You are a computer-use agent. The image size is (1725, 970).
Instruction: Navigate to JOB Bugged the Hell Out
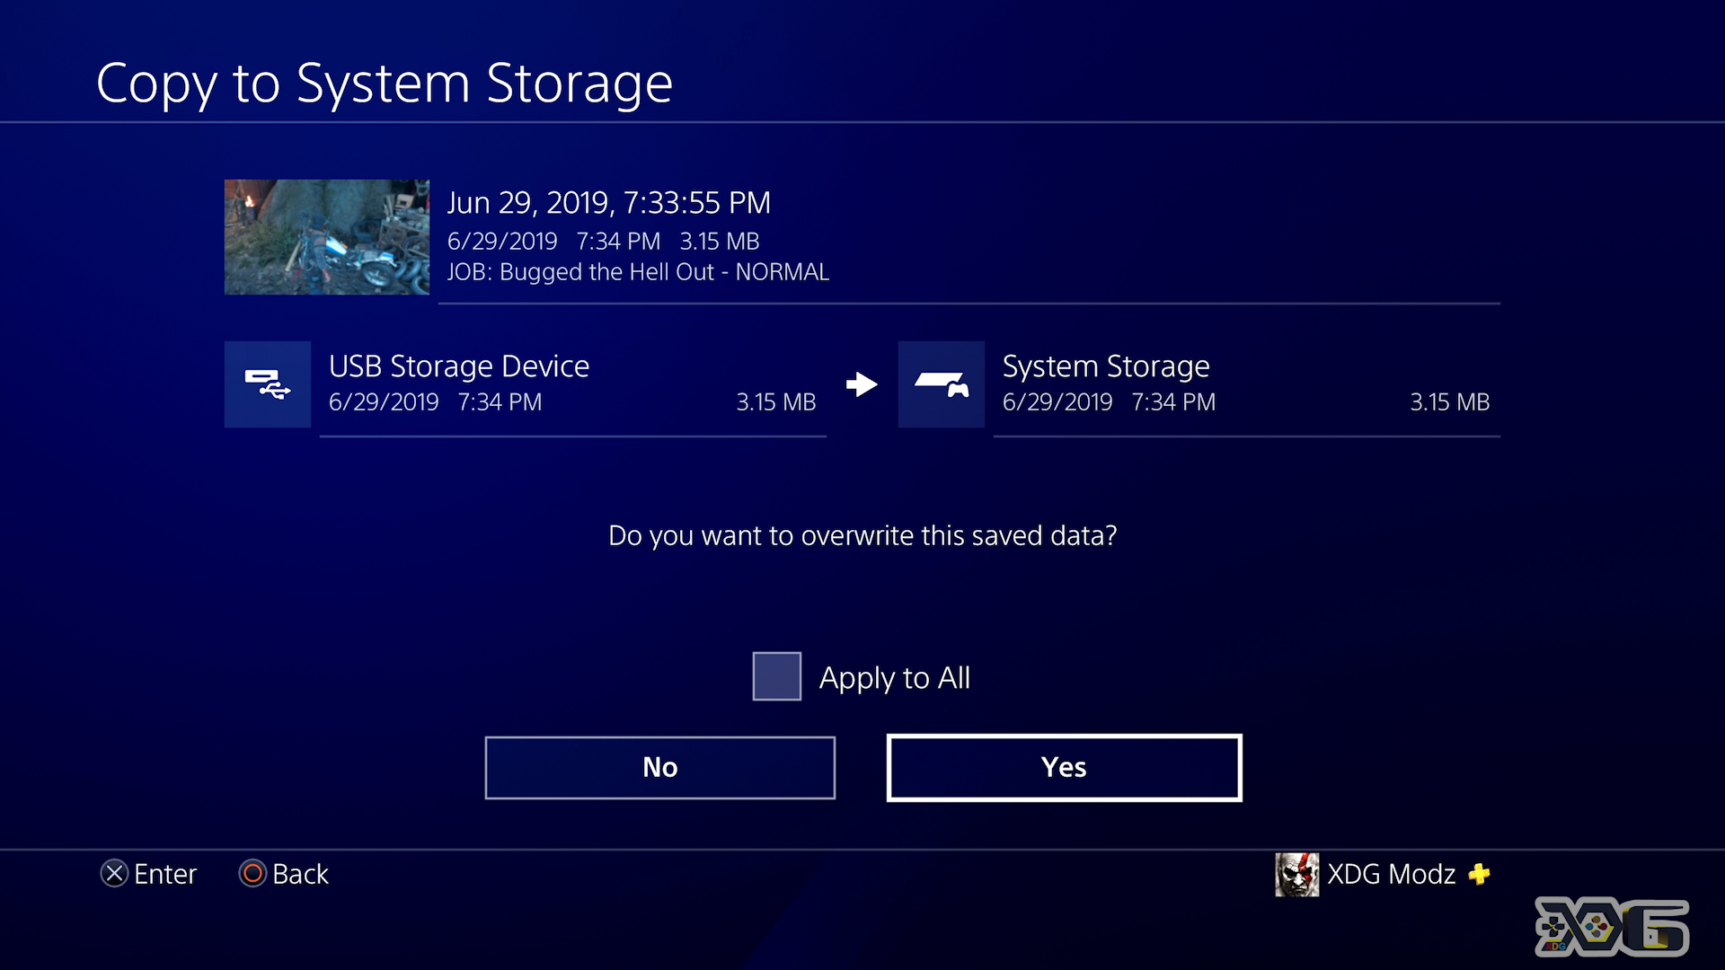(x=639, y=272)
